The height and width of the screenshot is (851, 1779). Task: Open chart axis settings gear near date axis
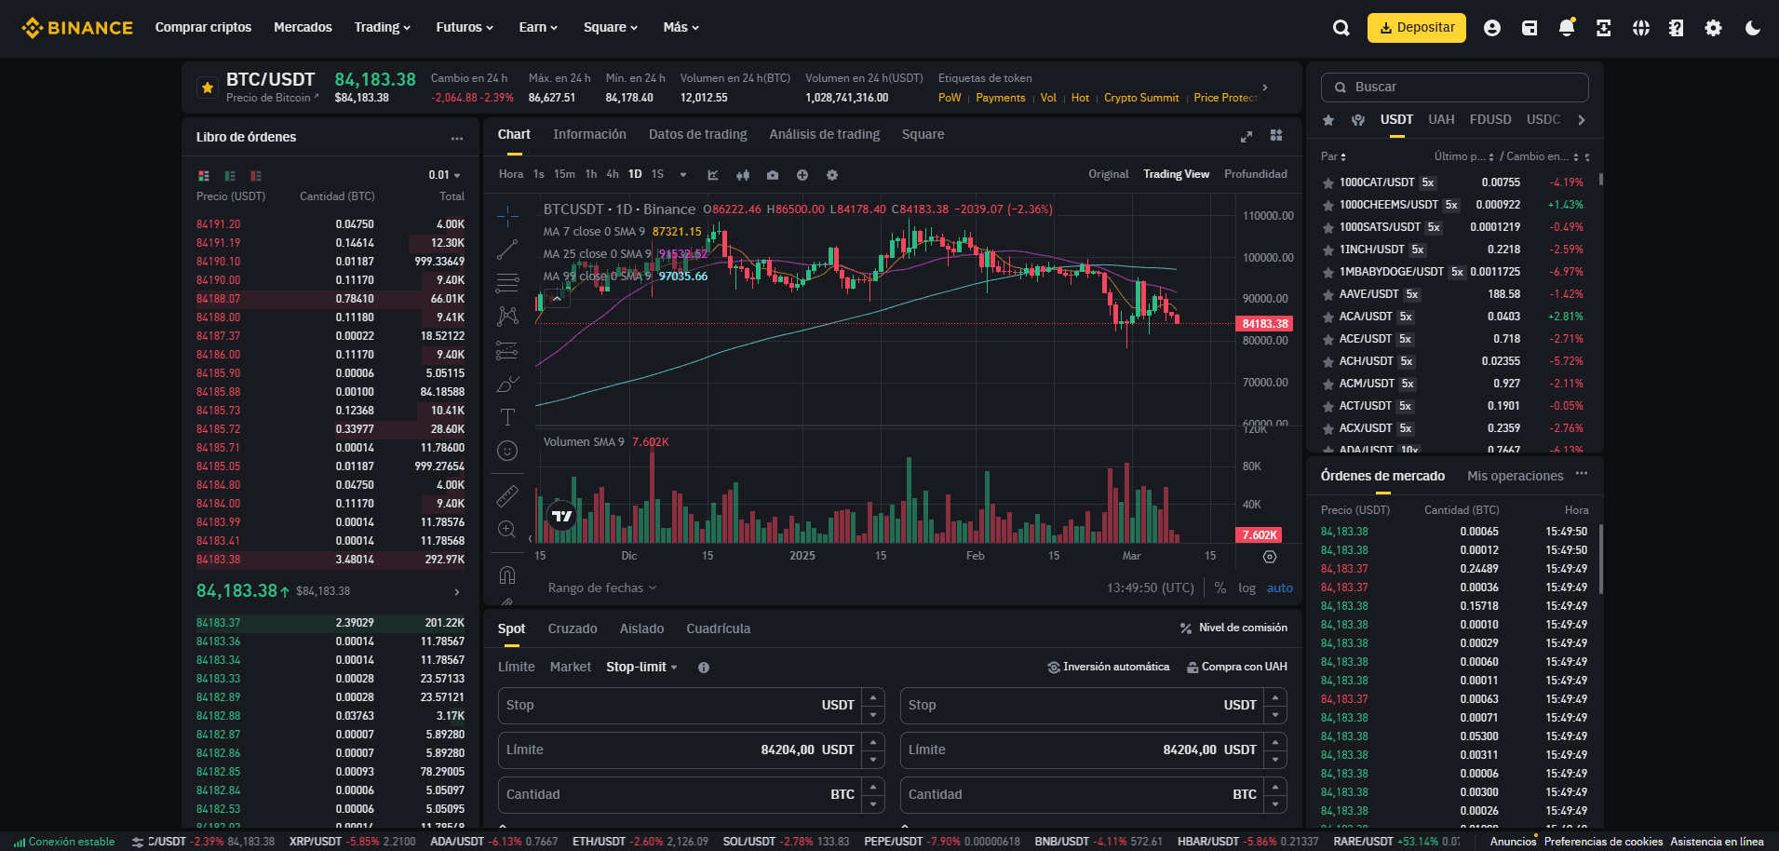pyautogui.click(x=1270, y=557)
